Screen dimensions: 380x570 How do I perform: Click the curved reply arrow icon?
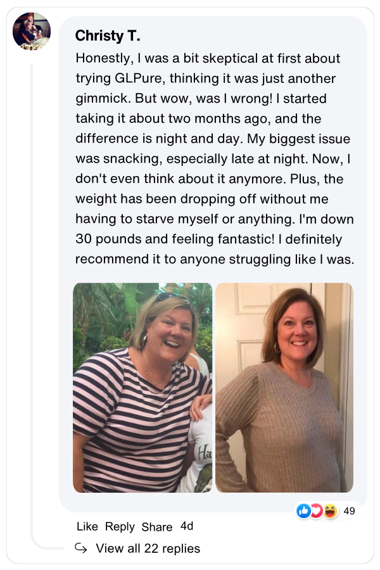80,548
